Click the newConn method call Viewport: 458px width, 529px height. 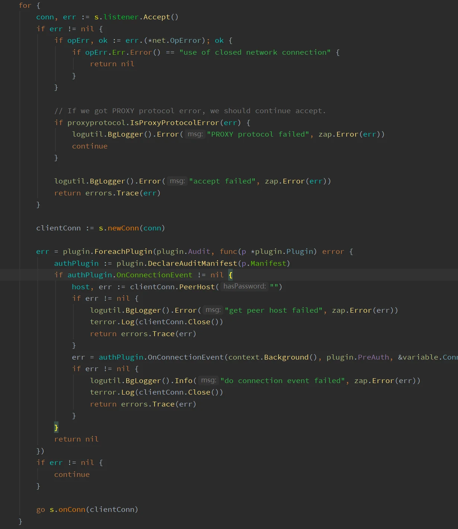pos(123,228)
